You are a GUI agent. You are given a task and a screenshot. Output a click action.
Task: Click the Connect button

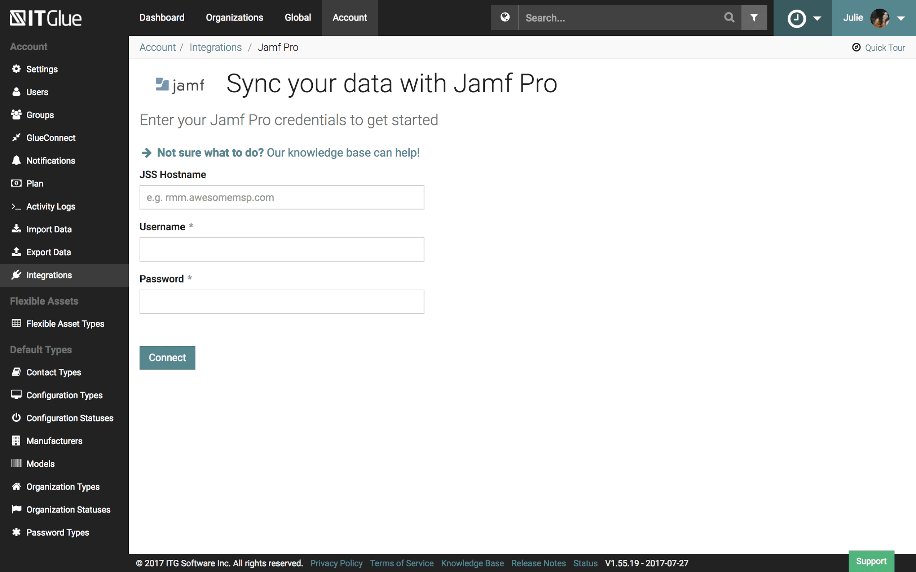(x=167, y=357)
